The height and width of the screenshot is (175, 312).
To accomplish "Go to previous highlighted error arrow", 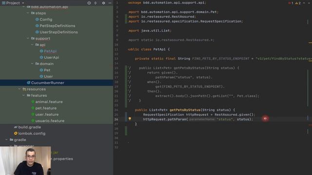I will (x=304, y=3).
